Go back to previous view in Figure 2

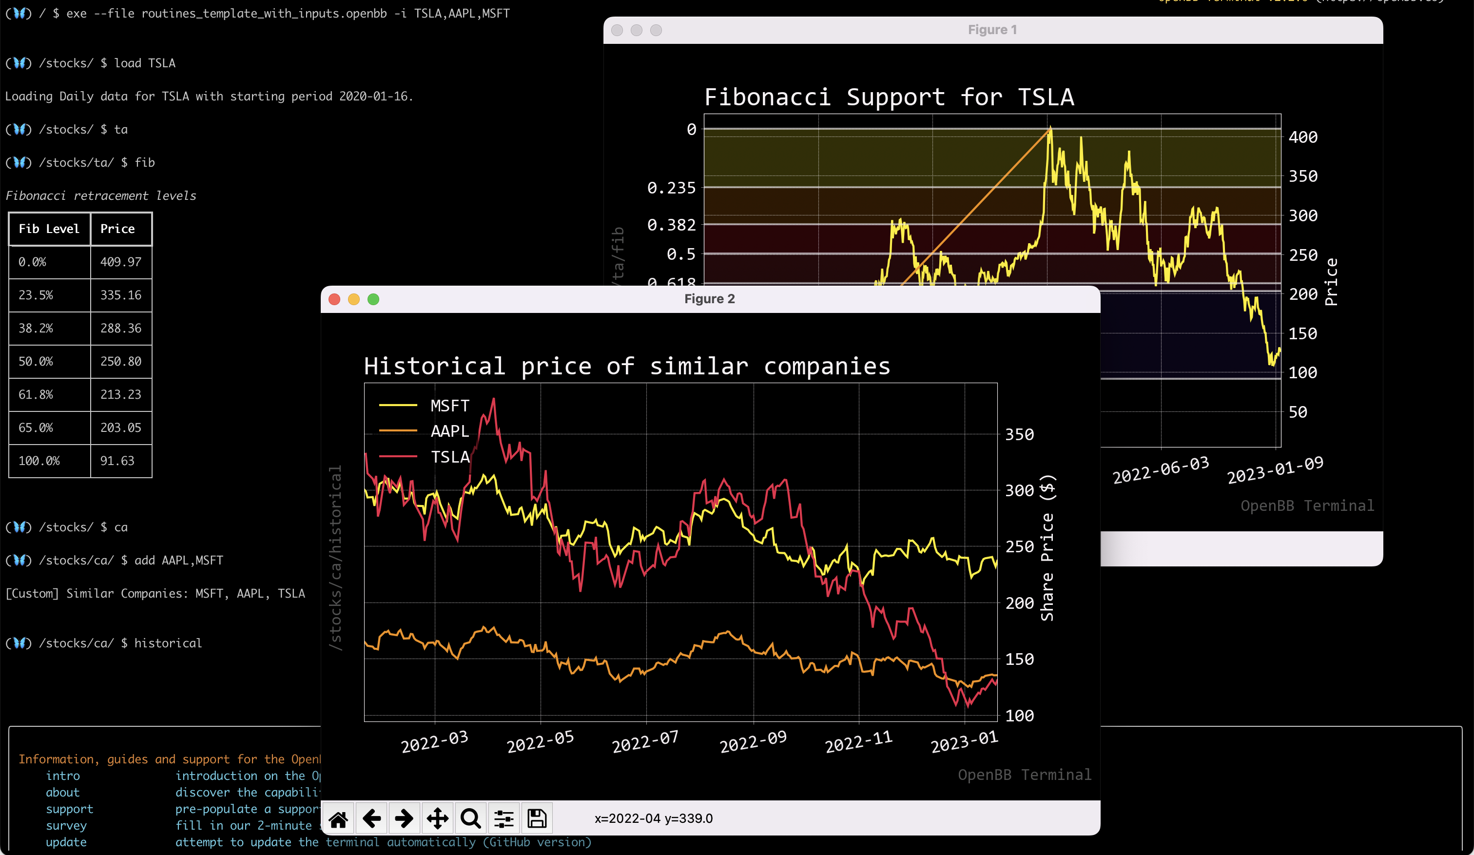(371, 819)
